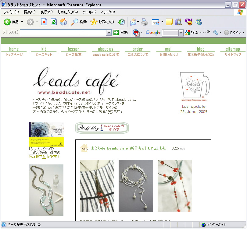Image resolution: width=247 pixels, height=229 pixels.
Task: Open the Research books icon
Action: (x=178, y=22)
